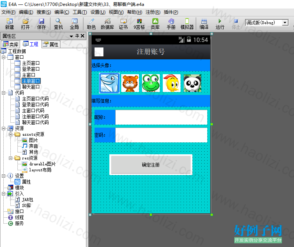The width and height of the screenshot is (294, 247).
Task: Close the 属性区 panel
Action: (x=83, y=36)
